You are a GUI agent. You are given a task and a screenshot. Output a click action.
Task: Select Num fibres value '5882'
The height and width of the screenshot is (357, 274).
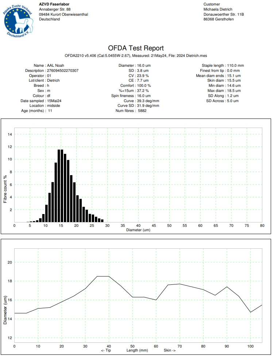pos(142,111)
